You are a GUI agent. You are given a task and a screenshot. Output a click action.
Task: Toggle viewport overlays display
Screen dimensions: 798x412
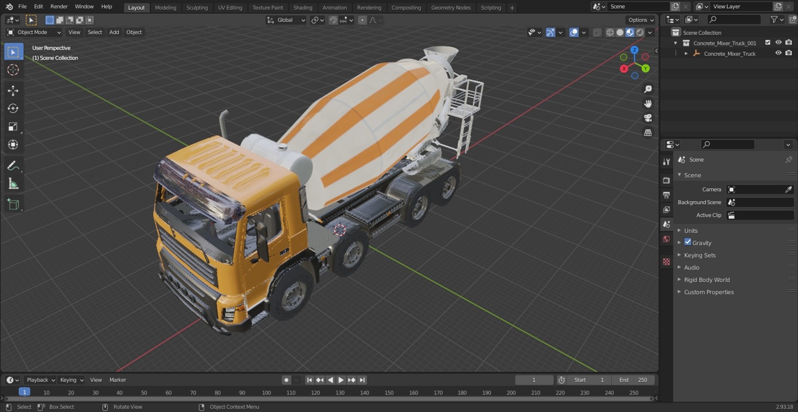[574, 32]
